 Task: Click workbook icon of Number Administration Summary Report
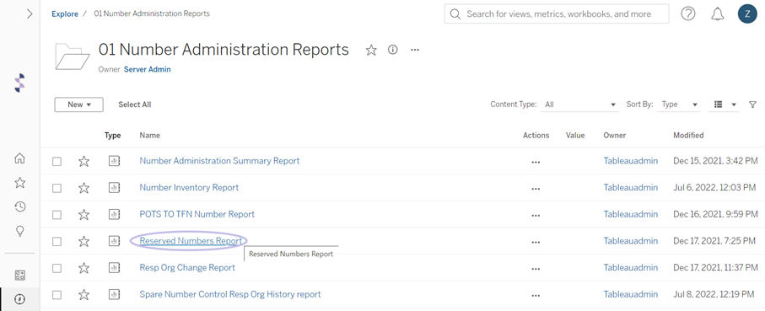(114, 161)
